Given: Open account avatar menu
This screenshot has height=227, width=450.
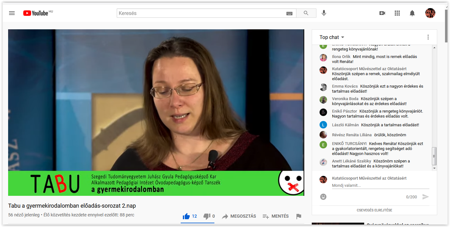Looking at the screenshot, I should pos(430,13).
